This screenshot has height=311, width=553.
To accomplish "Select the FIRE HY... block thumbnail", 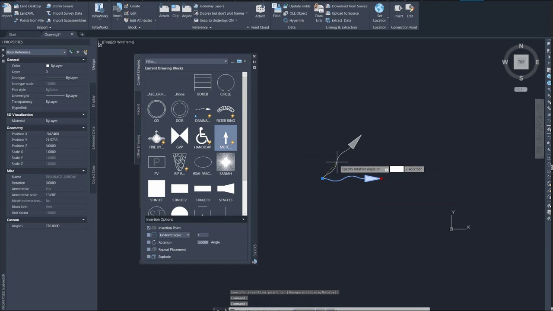I will (x=156, y=138).
